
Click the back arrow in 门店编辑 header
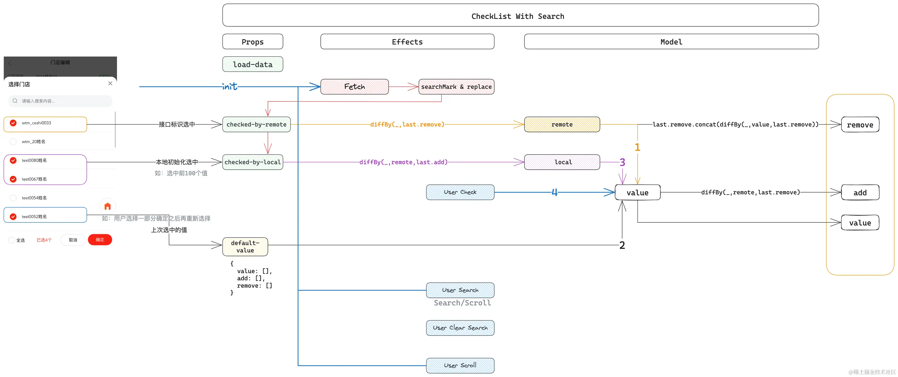coord(10,63)
